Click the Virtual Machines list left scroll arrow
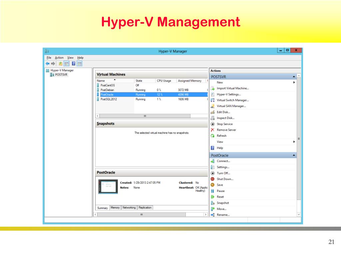The width and height of the screenshot is (341, 256). point(98,116)
